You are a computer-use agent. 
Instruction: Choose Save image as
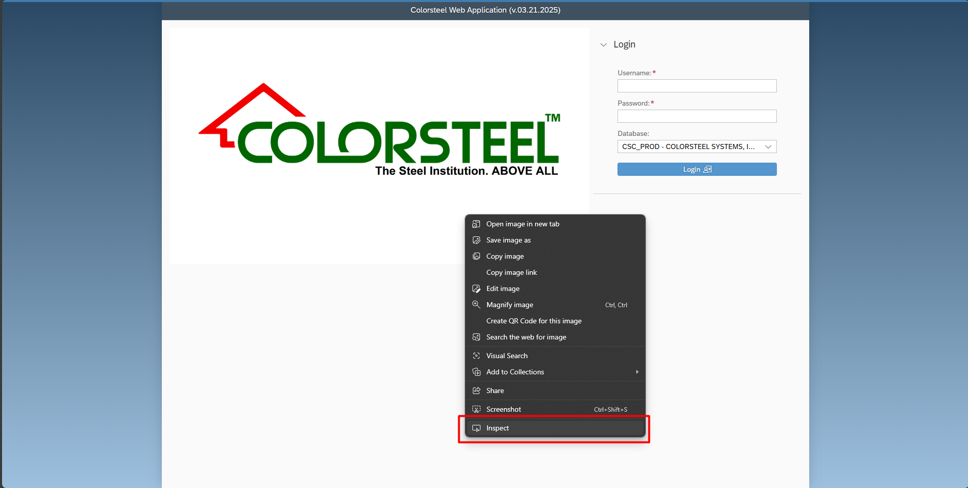pos(555,240)
